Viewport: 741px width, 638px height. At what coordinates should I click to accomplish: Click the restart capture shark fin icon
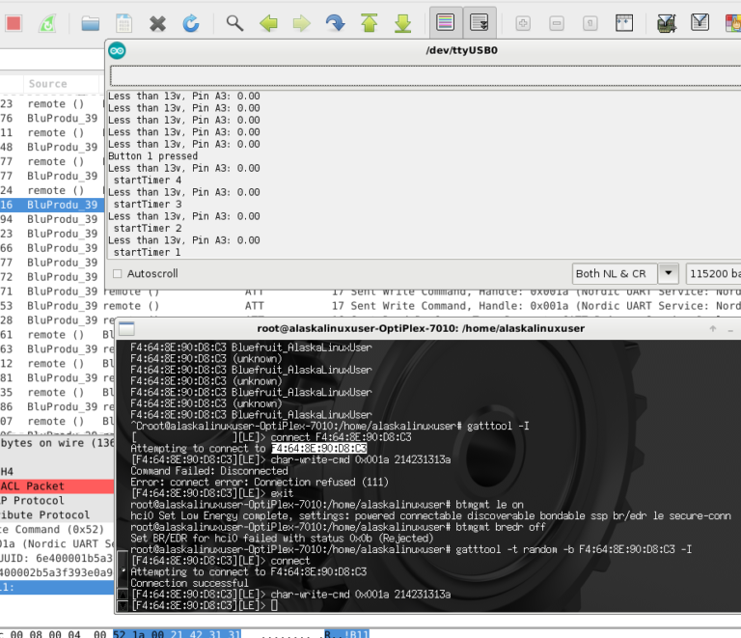point(47,22)
